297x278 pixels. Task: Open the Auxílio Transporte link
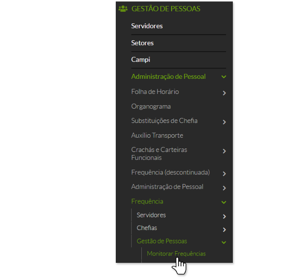[157, 136]
